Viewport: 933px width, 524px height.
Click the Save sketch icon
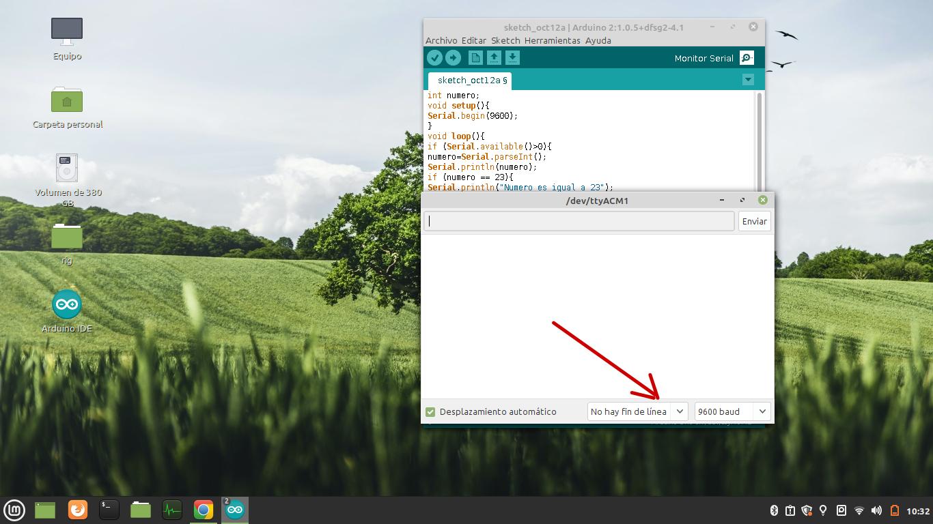[x=512, y=57]
